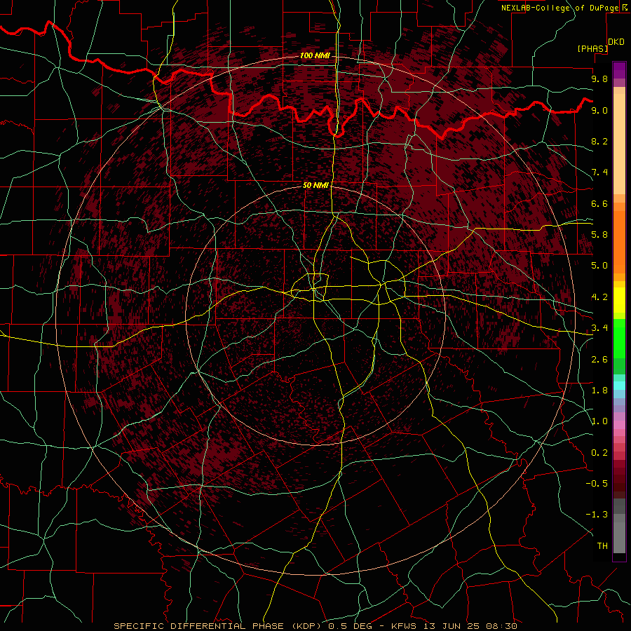Viewport: 631px width, 631px height.
Task: Click the 9.0 scale value
Action: [599, 110]
